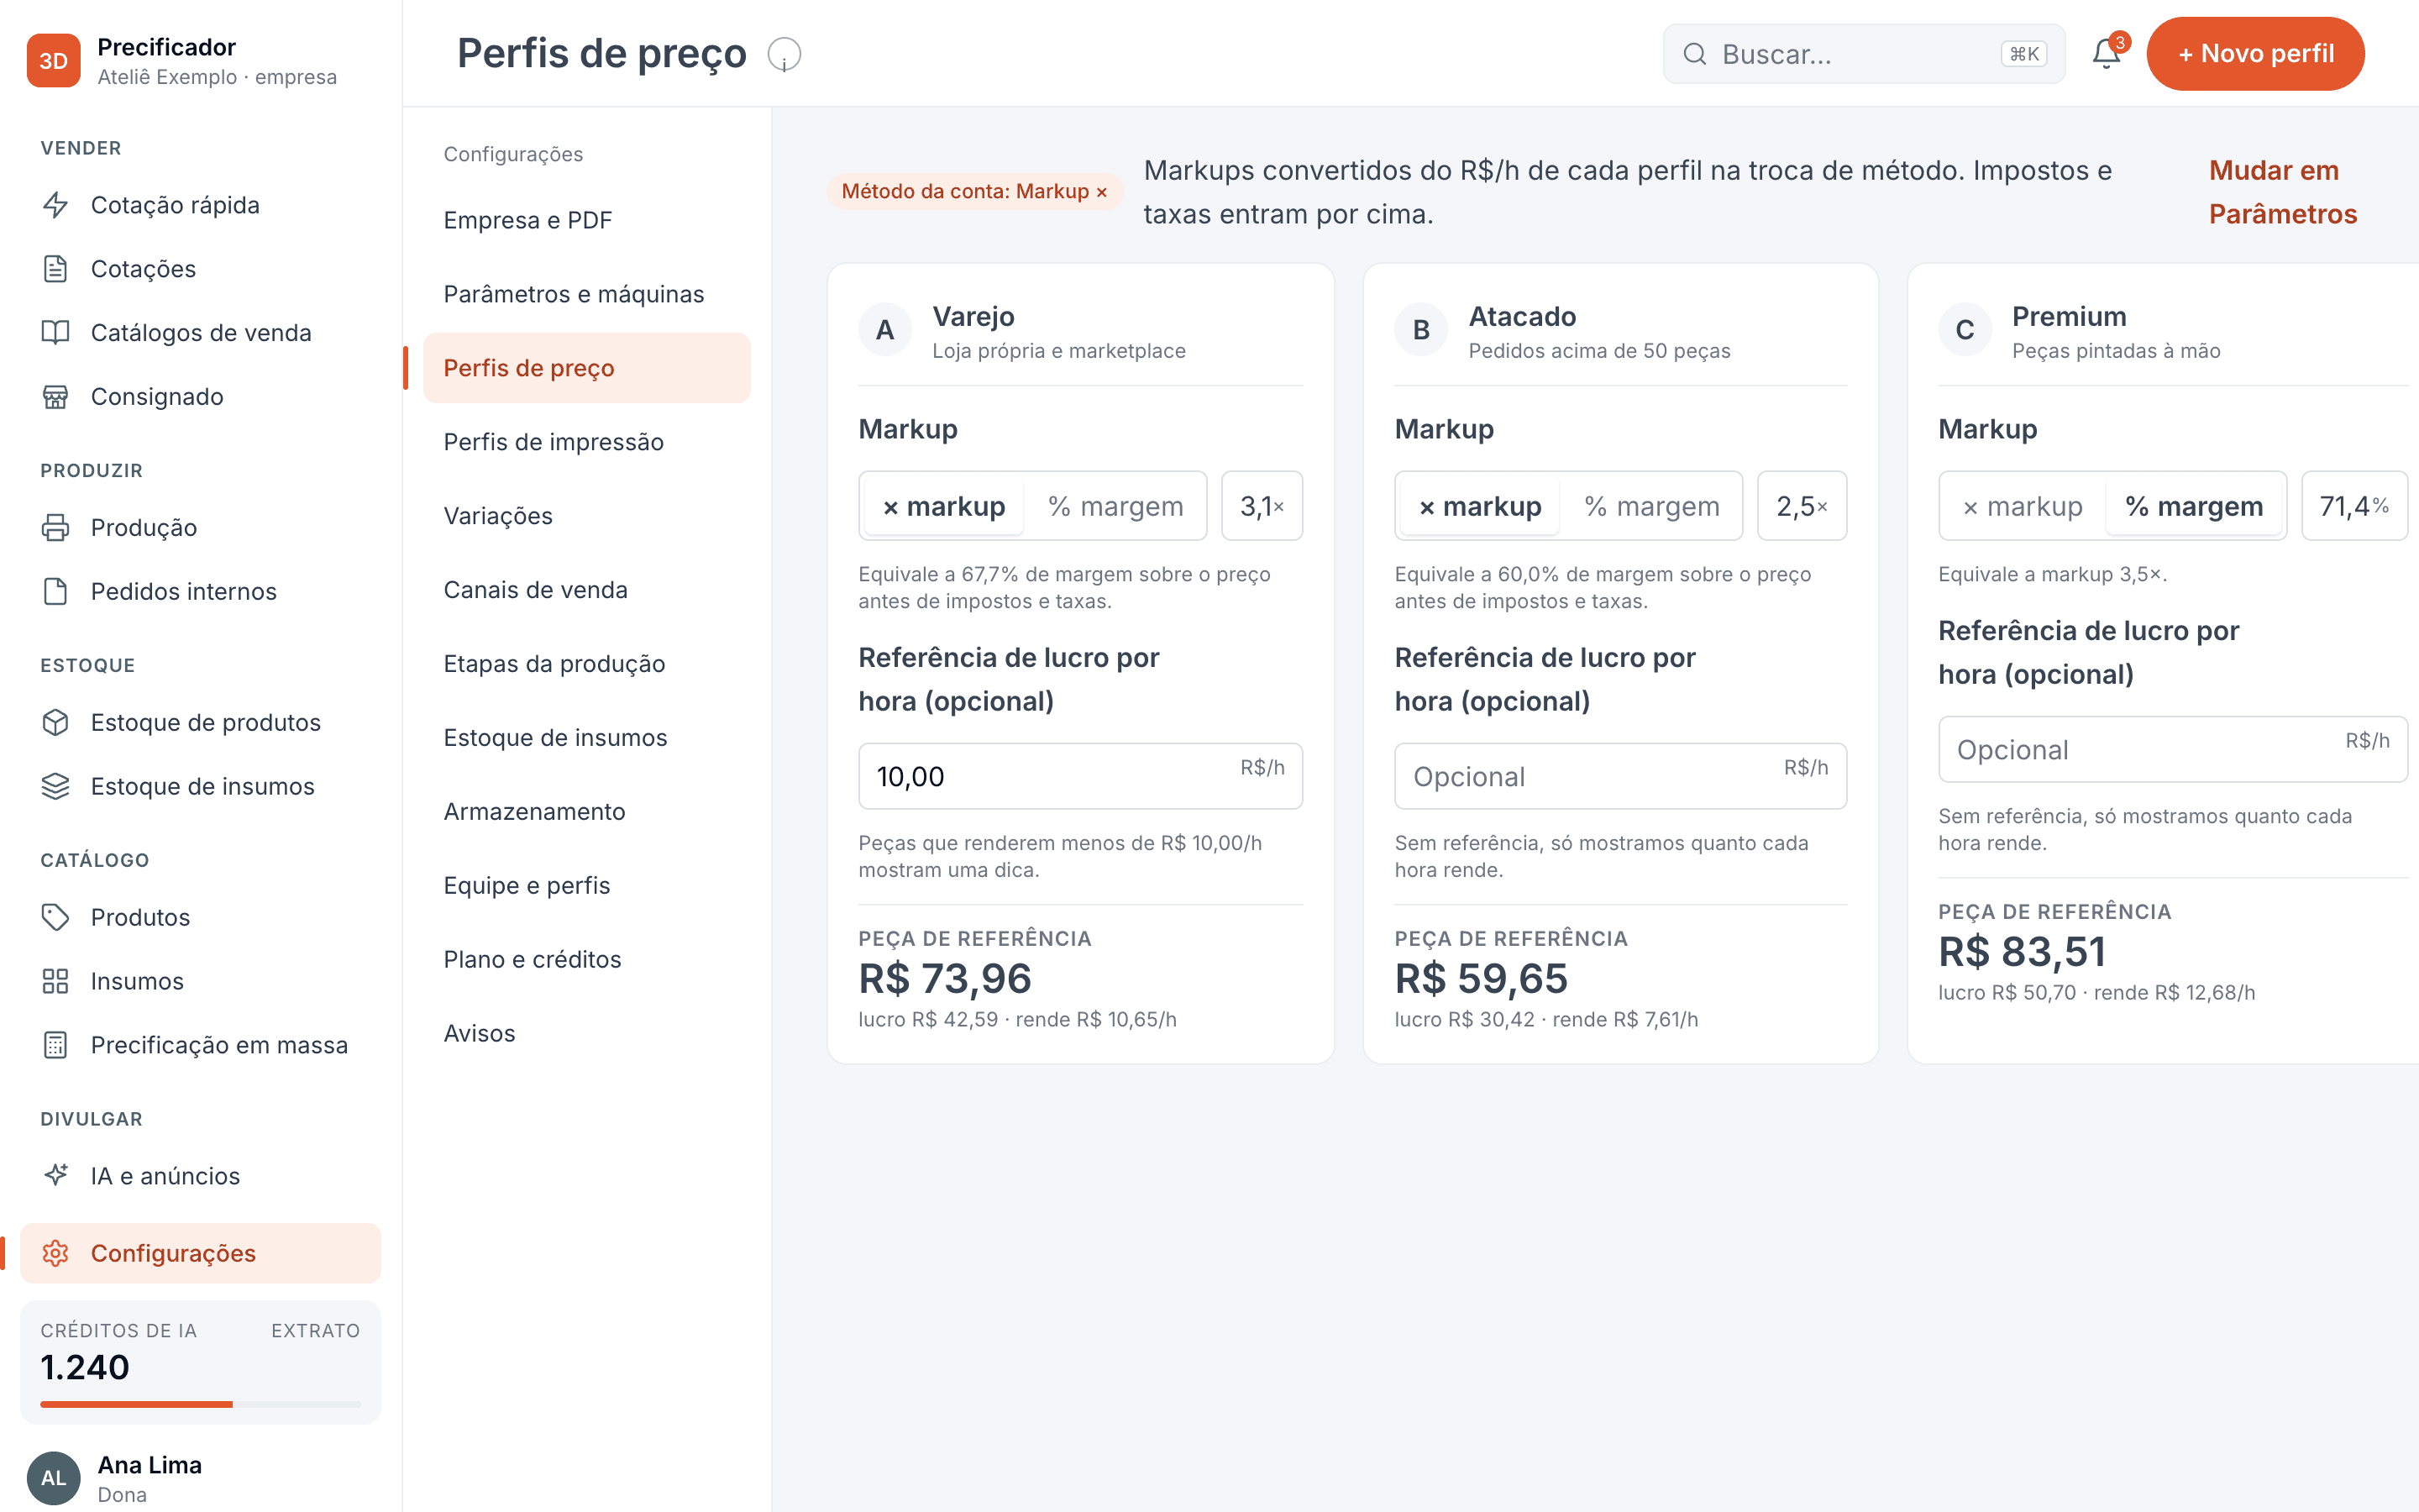Screen dimensions: 2419x1512
Task: Click the layers icon beside Estoque de insumos
Action: pyautogui.click(x=56, y=787)
